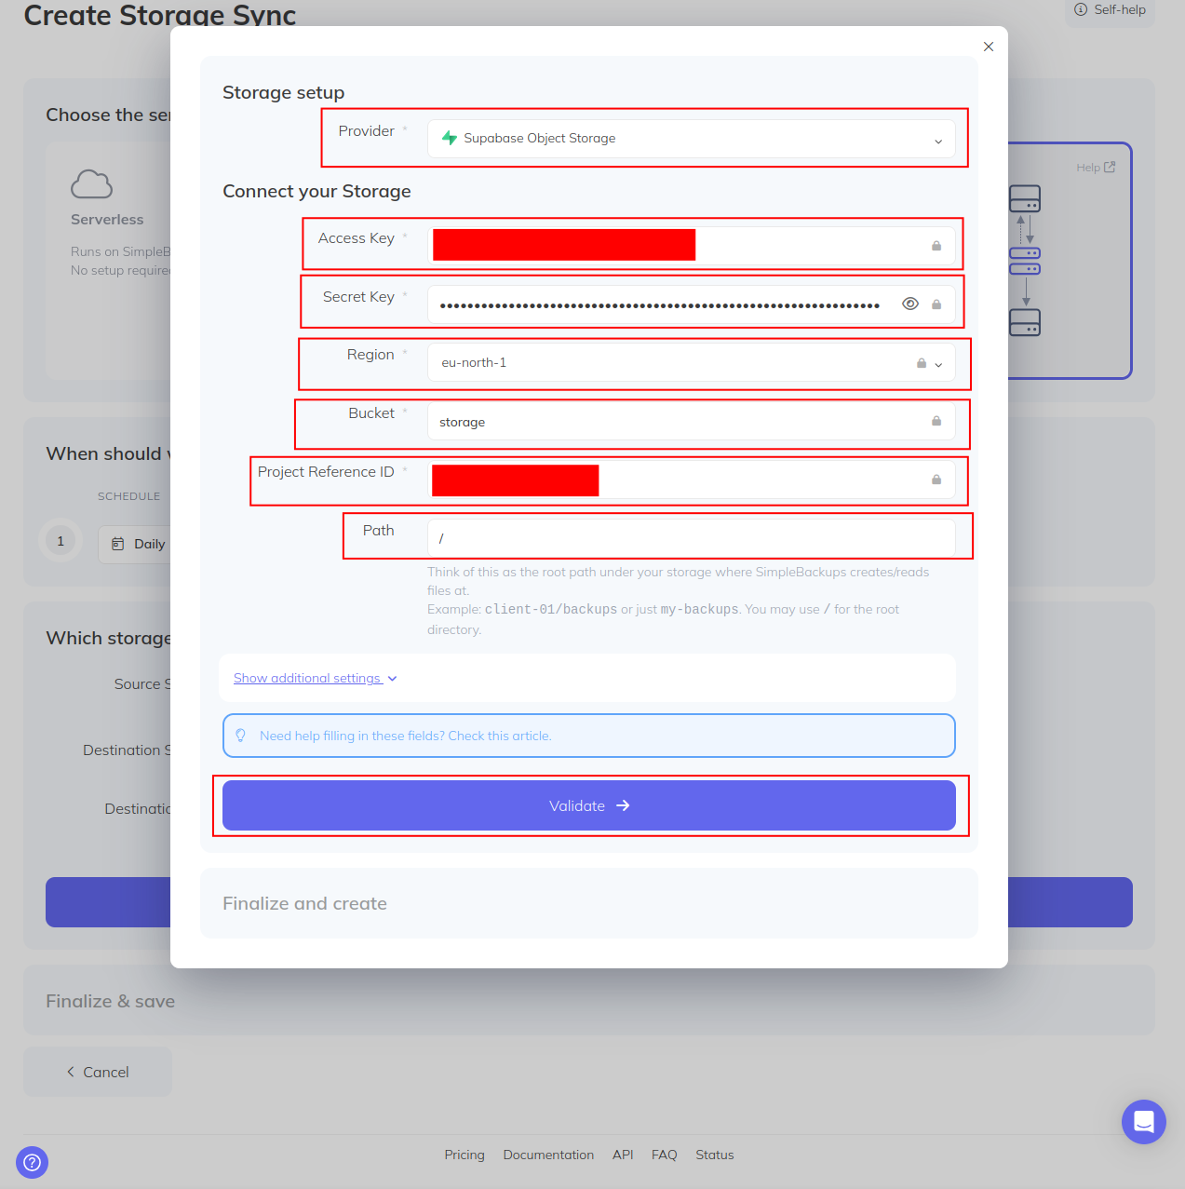Click the Bucket input field

click(x=691, y=422)
